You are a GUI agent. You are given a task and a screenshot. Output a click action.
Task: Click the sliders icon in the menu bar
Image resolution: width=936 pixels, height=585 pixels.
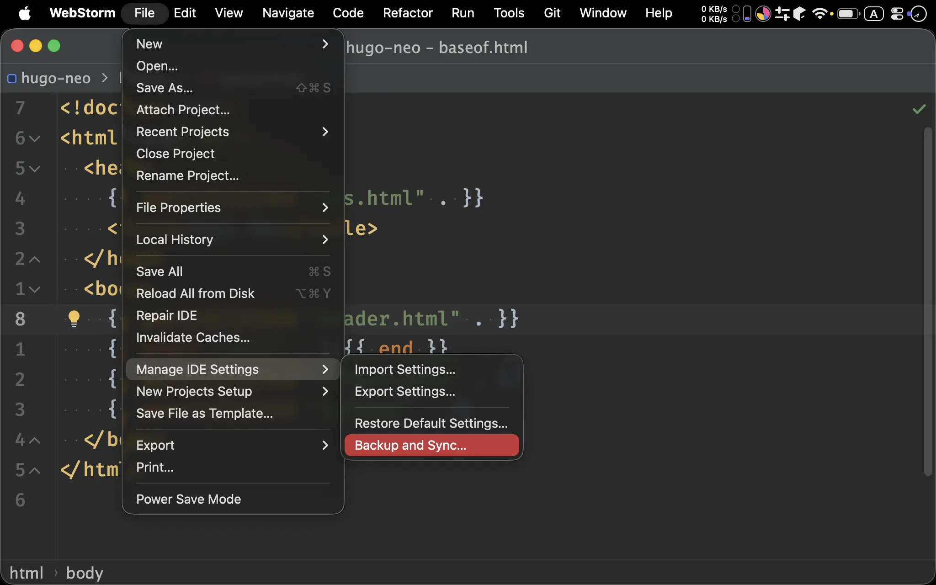tap(782, 14)
